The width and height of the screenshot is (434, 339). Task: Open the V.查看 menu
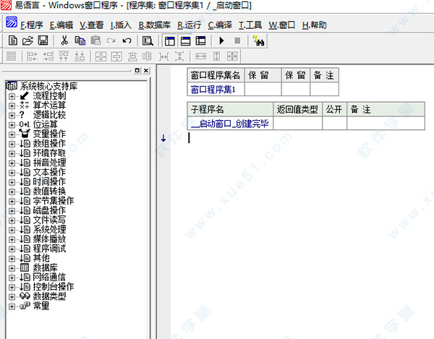click(x=91, y=25)
